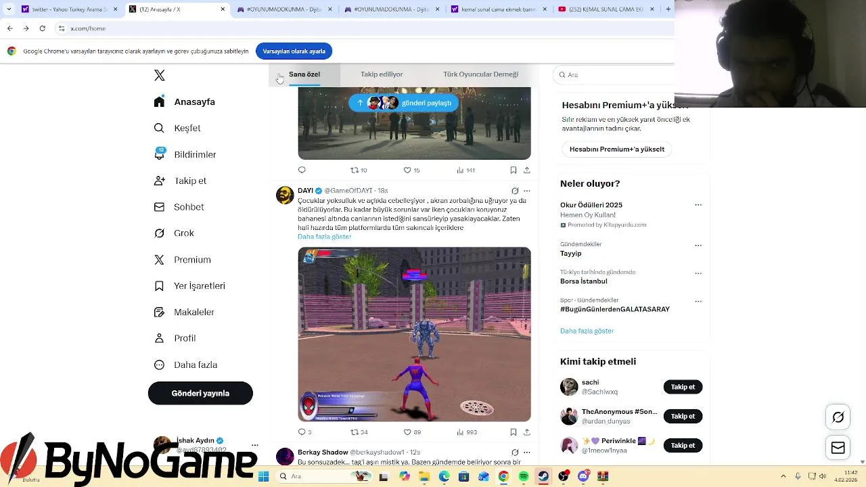
Task: Open Anasayfa home in the sidebar
Action: [185, 101]
